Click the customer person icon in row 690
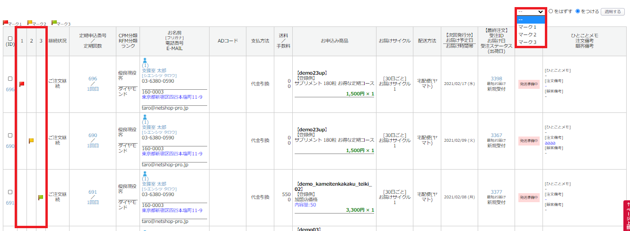630x231 pixels. coord(145,117)
